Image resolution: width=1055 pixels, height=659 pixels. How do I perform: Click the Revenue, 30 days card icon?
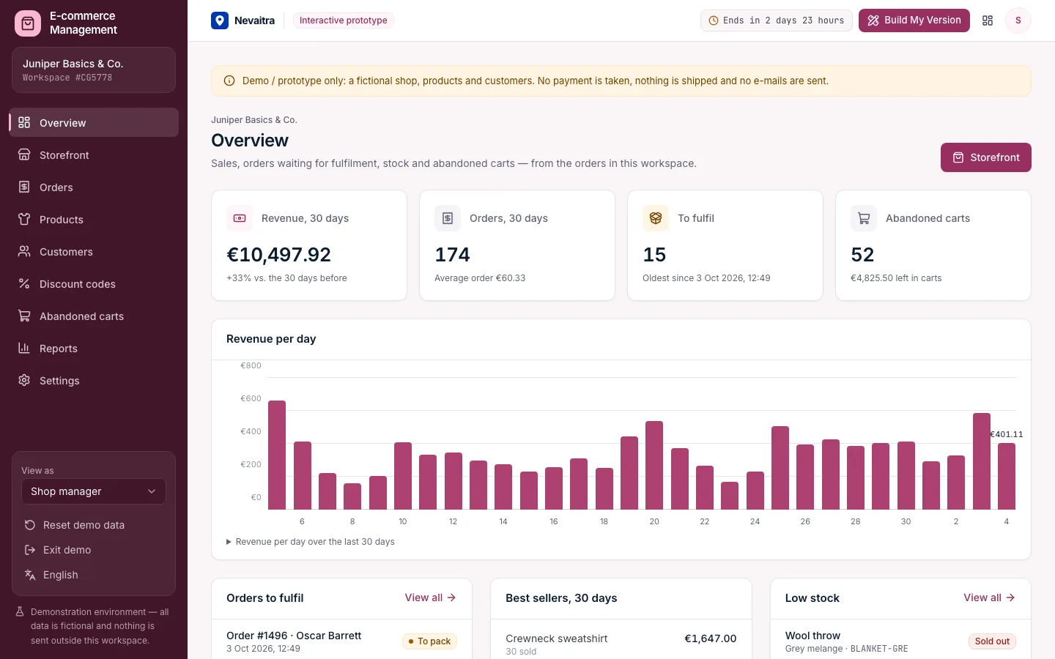coord(240,218)
